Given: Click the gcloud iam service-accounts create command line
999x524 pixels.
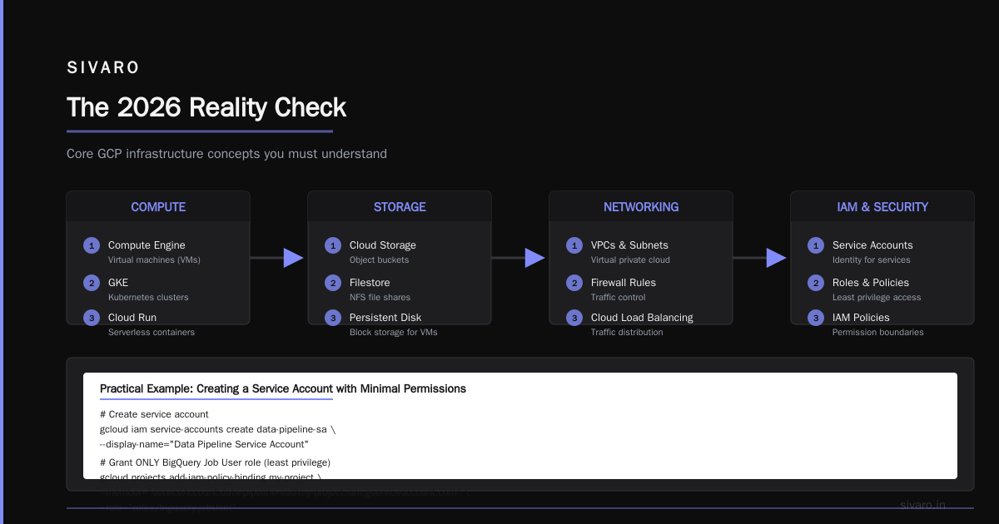Looking at the screenshot, I should coord(217,429).
